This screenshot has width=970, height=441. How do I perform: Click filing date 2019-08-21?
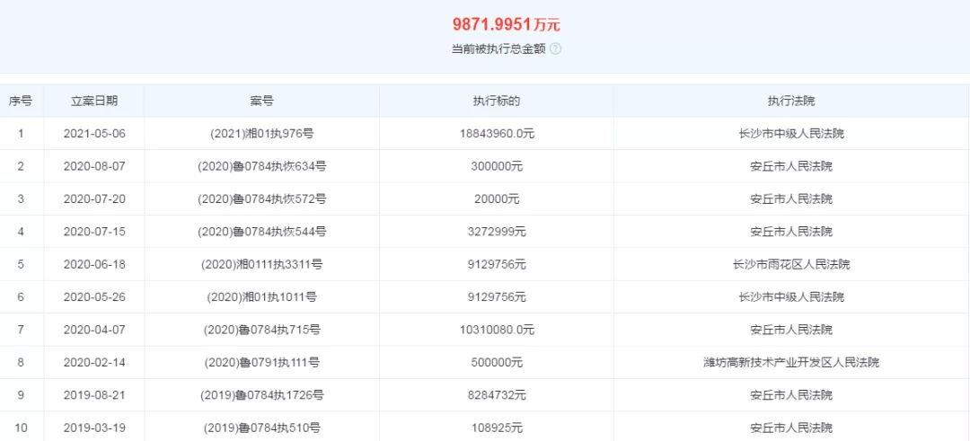click(94, 395)
